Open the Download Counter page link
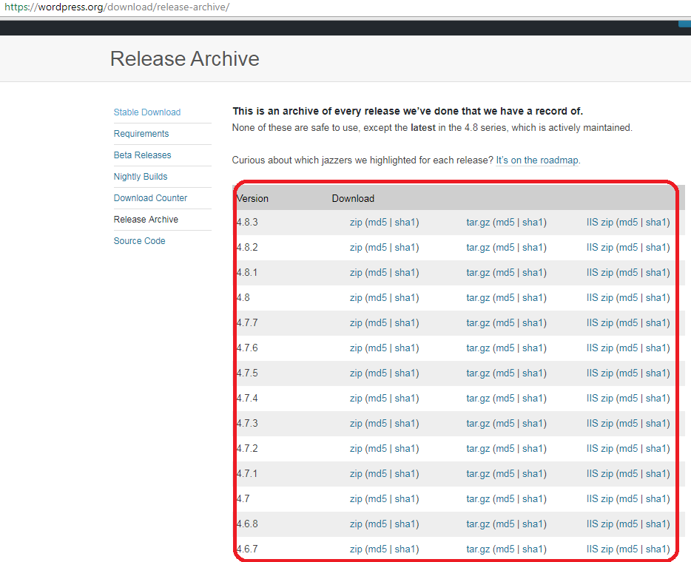Screen dimensions: 691x562 point(150,198)
